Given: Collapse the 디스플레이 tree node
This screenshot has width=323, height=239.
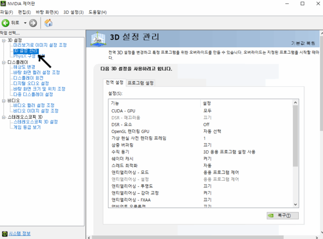Looking at the screenshot, I should [4, 62].
